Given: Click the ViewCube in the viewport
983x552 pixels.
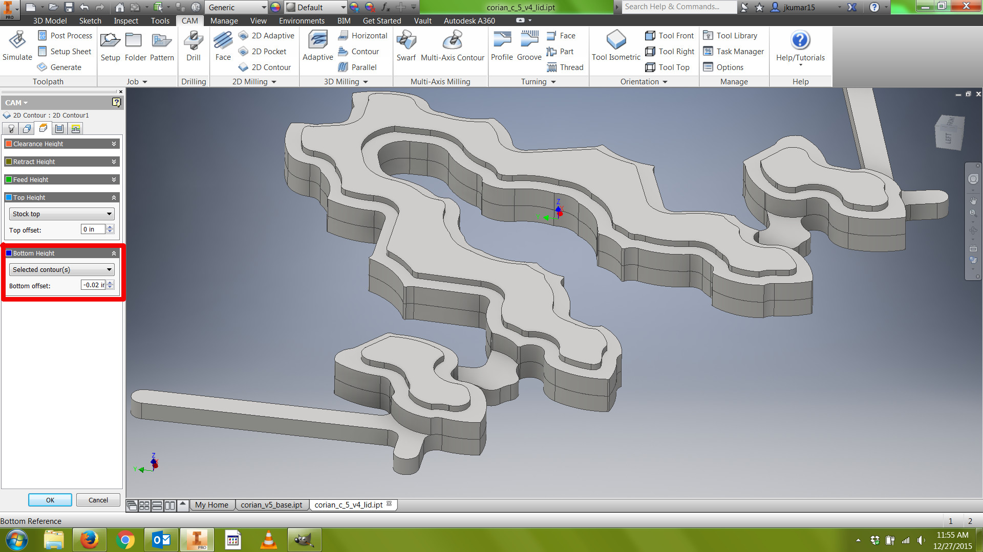Looking at the screenshot, I should tap(950, 132).
